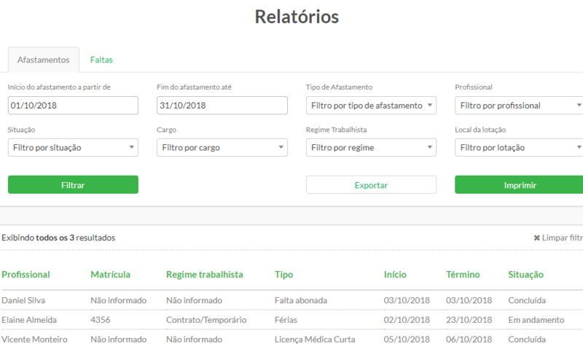
Task: Open the Regime Trabalhista dropdown
Action: coord(371,147)
